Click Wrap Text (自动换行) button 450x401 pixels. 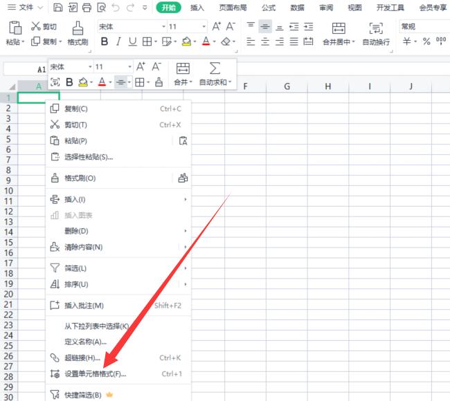pyautogui.click(x=376, y=34)
